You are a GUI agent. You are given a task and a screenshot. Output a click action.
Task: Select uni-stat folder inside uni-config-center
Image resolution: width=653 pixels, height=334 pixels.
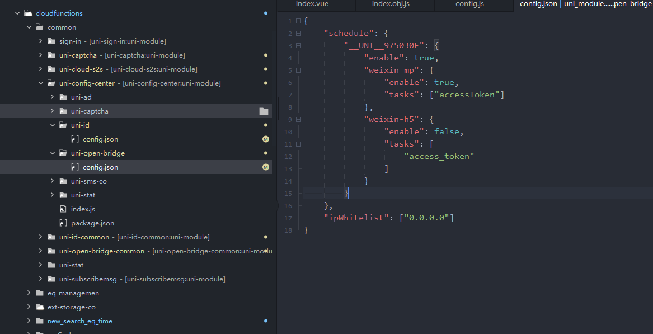pyautogui.click(x=83, y=195)
